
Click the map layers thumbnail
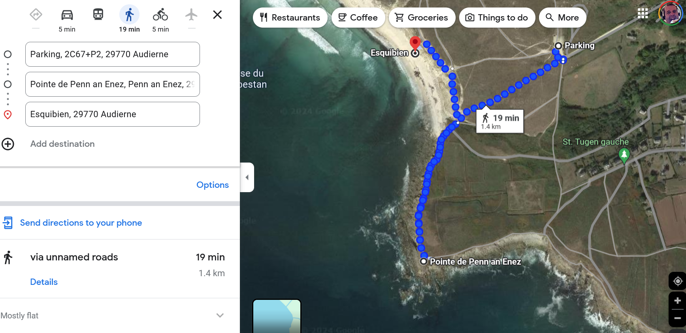pos(277,316)
